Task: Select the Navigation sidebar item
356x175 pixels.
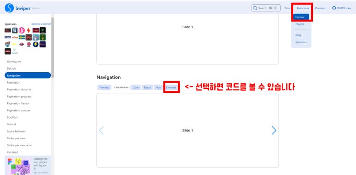Action: [x=28, y=76]
